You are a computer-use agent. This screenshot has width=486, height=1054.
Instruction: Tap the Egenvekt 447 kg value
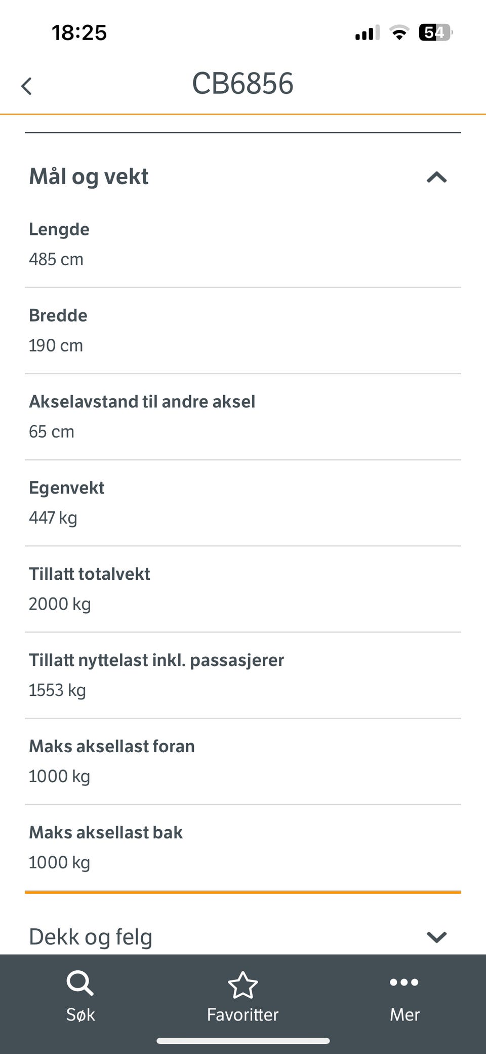[53, 518]
